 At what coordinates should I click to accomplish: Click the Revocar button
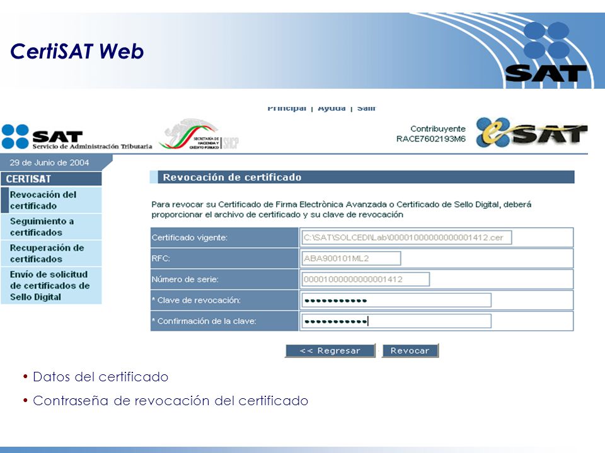point(410,350)
